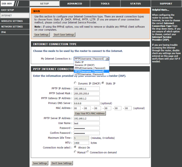The image size is (182, 167).
Task: Select Always On connection mode
Action: pyautogui.click(x=75, y=147)
